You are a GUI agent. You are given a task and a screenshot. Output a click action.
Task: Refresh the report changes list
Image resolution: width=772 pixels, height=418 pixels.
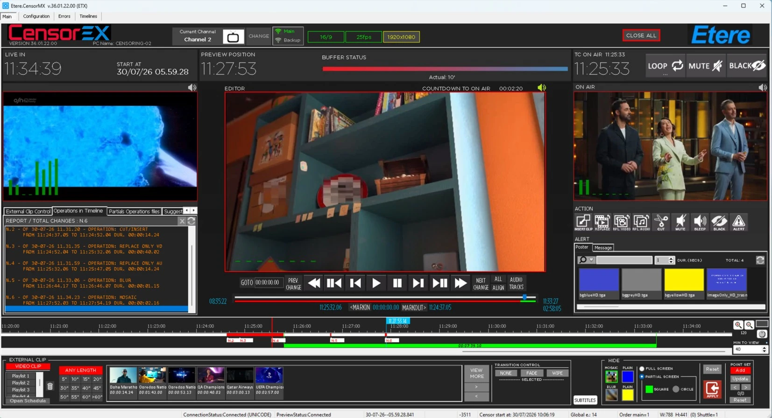tap(191, 221)
